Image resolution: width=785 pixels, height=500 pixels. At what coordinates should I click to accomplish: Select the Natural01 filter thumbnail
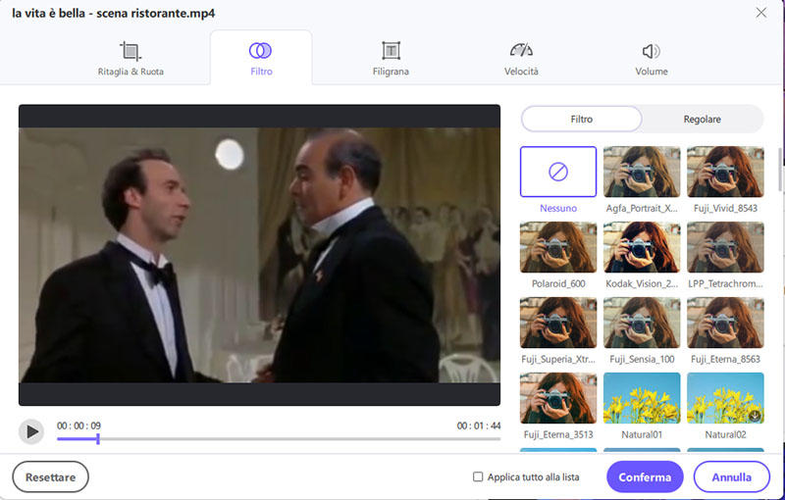642,398
